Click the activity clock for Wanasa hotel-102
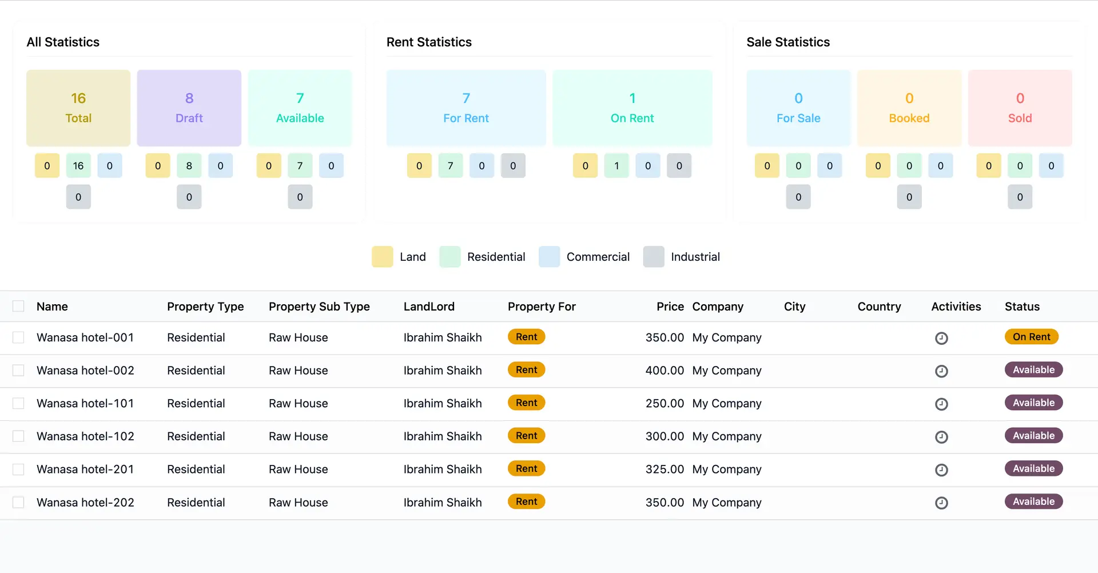 tap(941, 437)
